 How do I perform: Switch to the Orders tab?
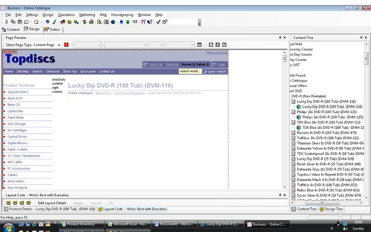52,29
